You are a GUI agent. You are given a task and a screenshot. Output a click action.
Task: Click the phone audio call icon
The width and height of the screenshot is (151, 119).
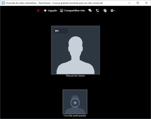98,11
